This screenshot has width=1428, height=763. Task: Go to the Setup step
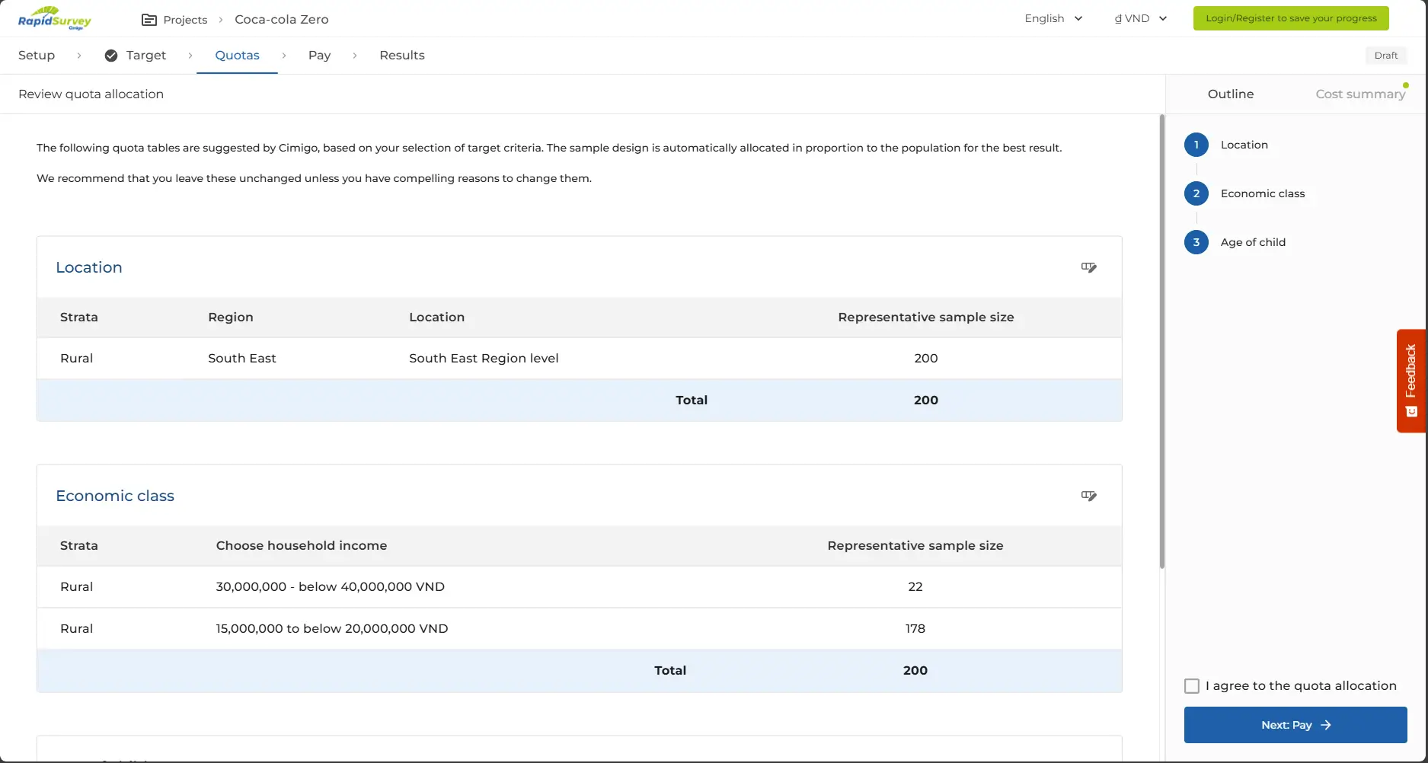click(37, 56)
